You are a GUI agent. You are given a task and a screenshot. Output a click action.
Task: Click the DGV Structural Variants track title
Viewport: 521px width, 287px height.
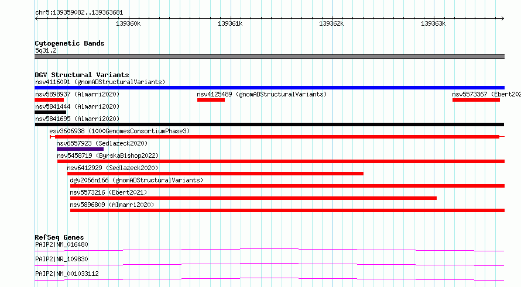click(82, 75)
